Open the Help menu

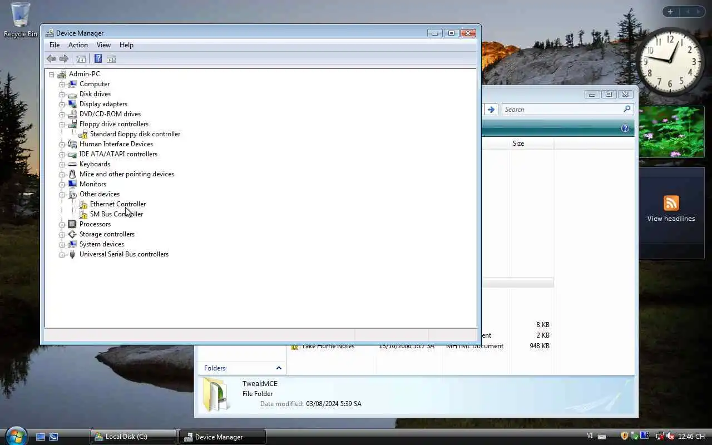[126, 45]
